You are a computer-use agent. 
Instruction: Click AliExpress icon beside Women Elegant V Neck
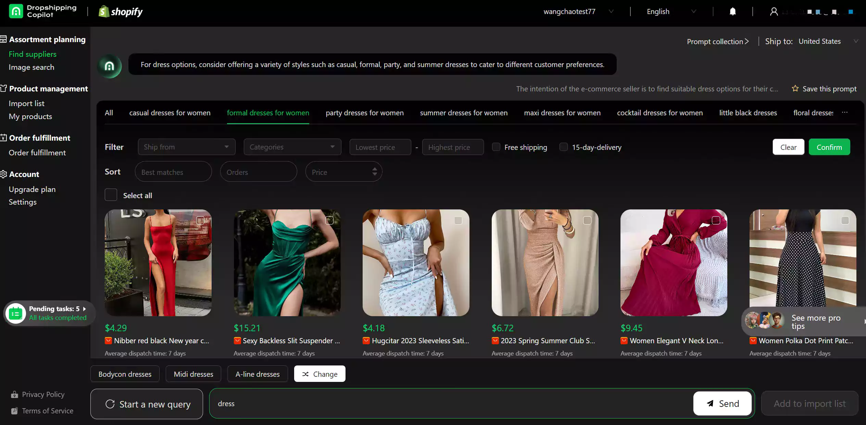pyautogui.click(x=624, y=340)
